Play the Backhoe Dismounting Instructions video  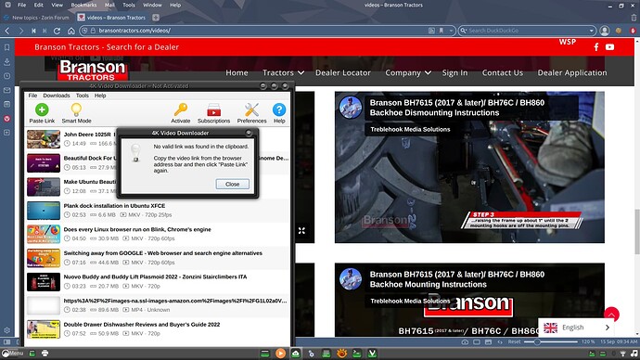click(469, 167)
